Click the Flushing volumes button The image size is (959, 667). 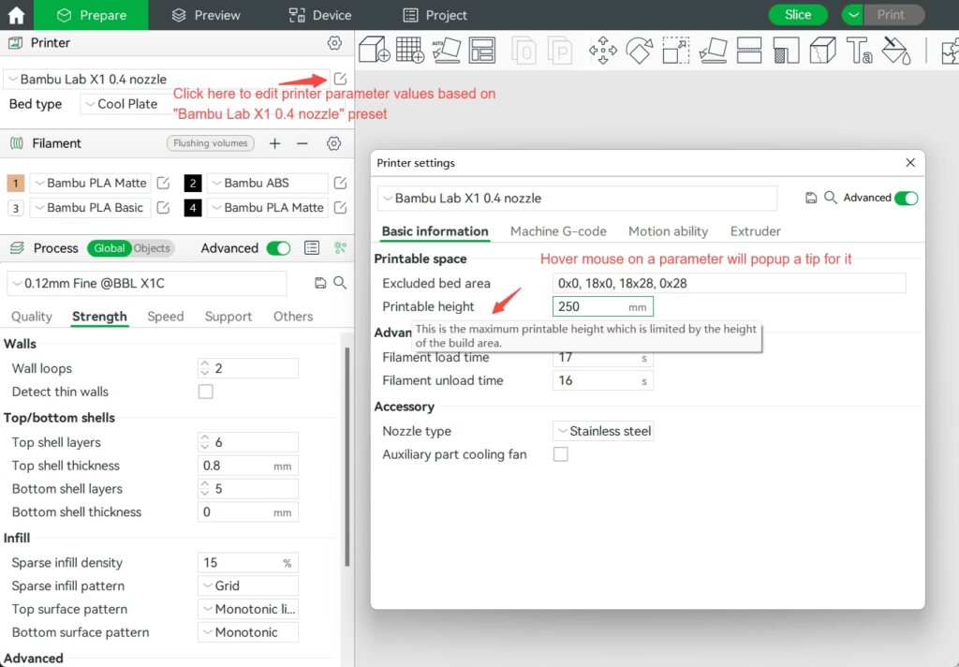[x=210, y=143]
